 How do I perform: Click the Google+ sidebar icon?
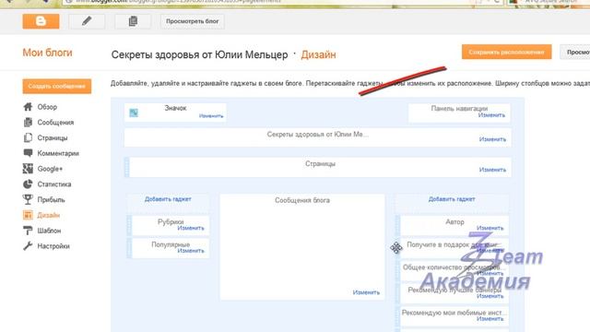(28, 169)
